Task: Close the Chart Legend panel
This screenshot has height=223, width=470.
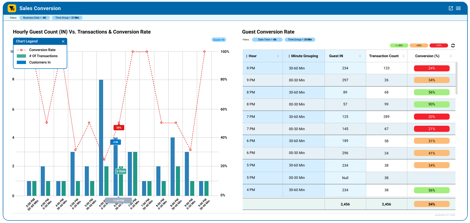Action: [63, 41]
